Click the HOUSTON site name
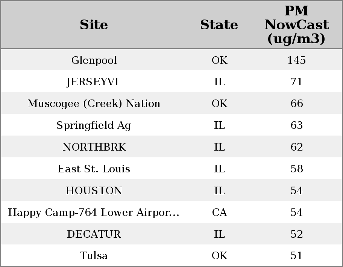This screenshot has width=343, height=267. 94,191
